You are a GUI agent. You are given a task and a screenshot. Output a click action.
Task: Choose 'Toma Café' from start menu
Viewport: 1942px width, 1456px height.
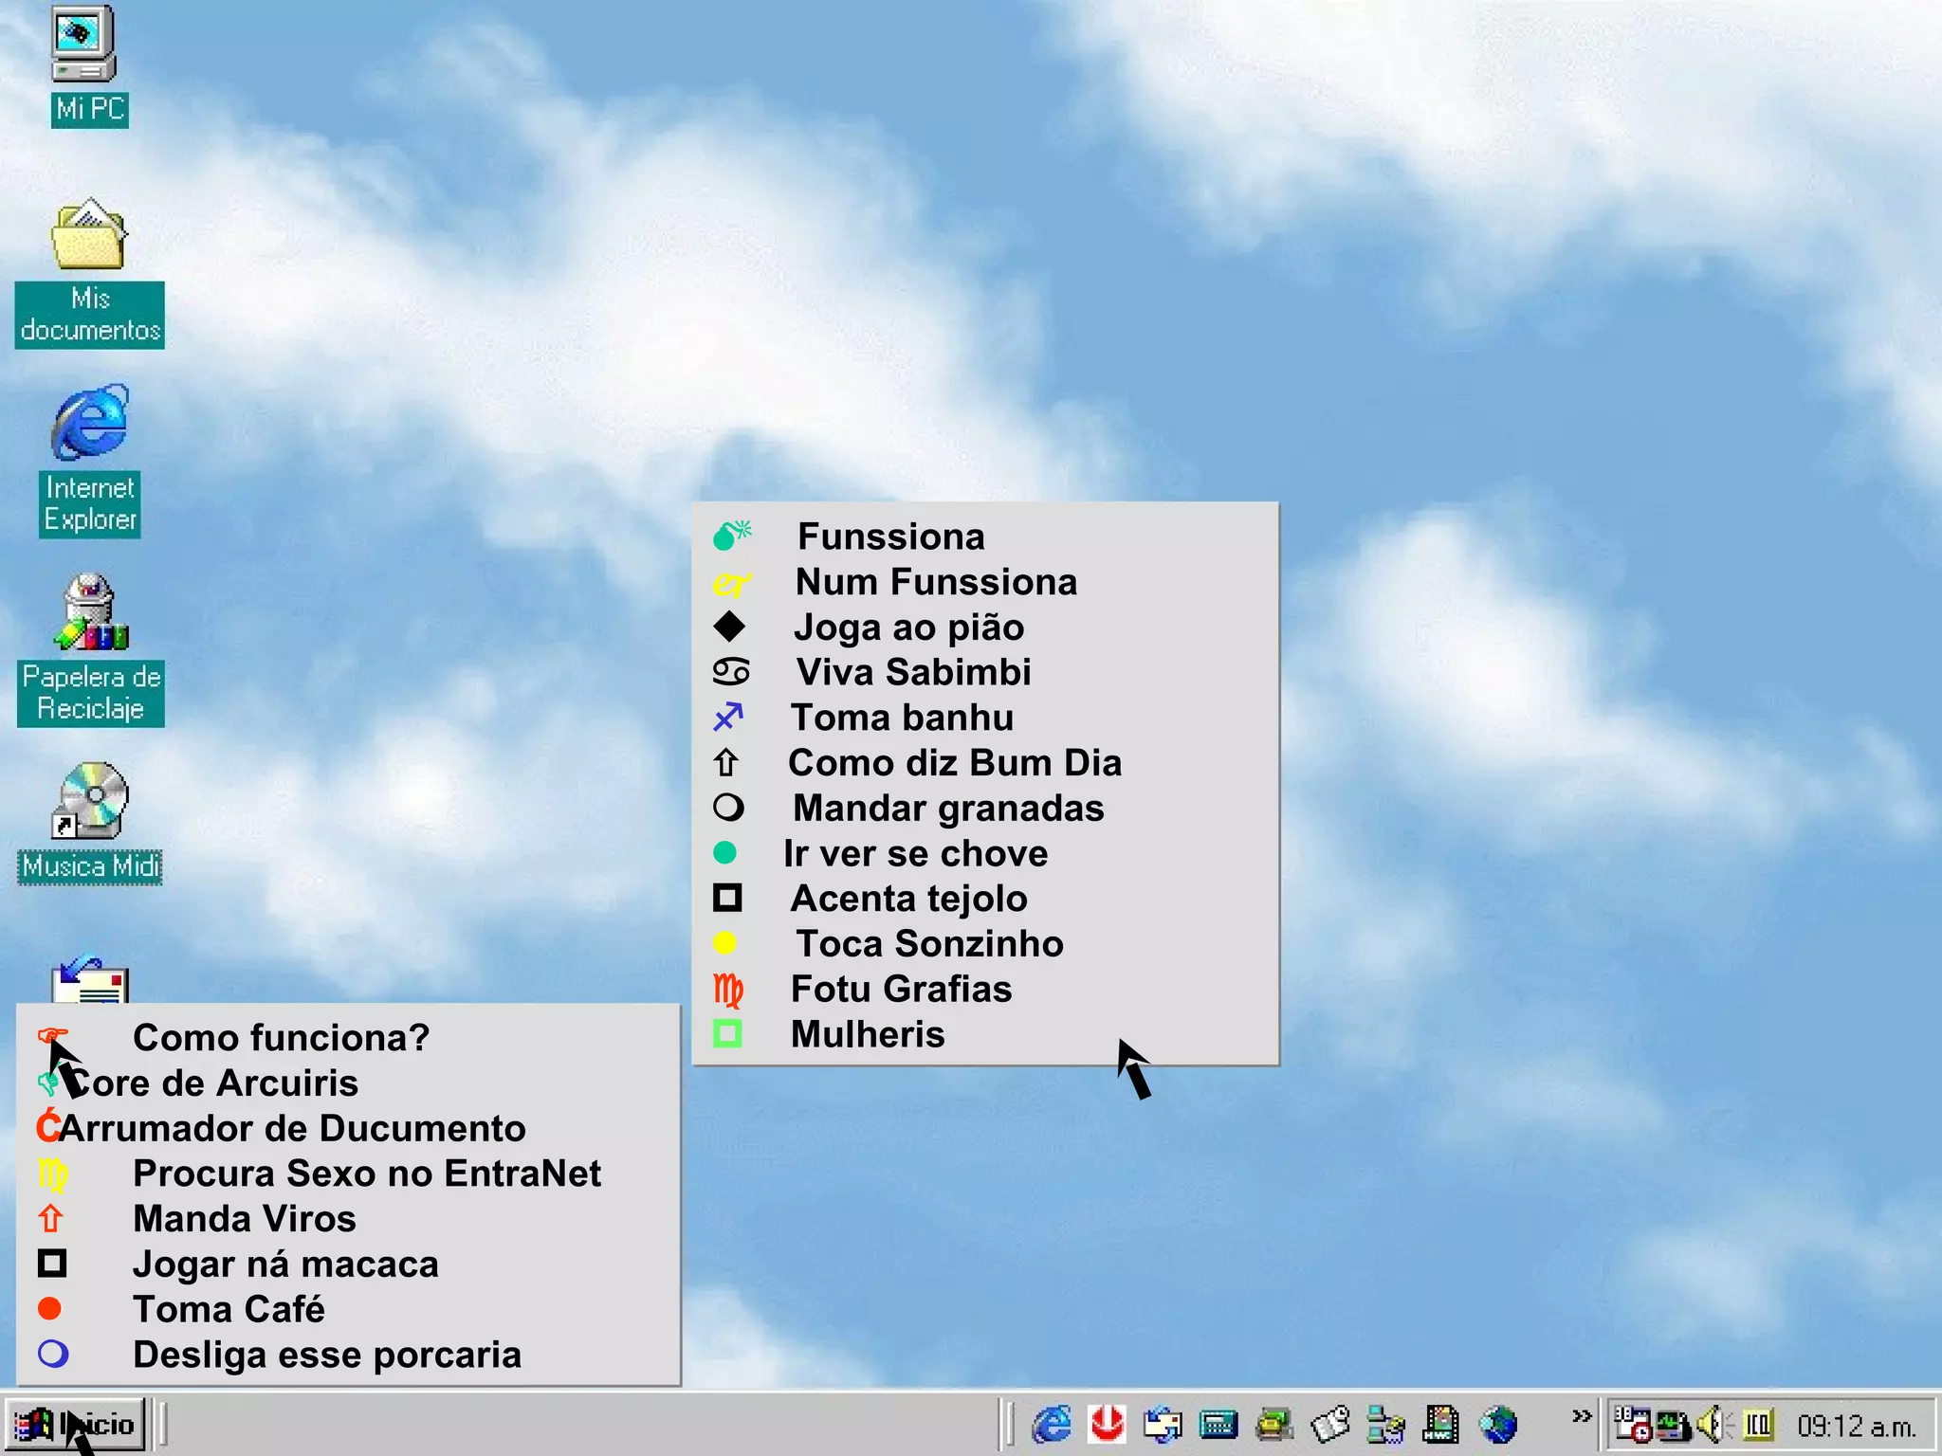tap(229, 1309)
